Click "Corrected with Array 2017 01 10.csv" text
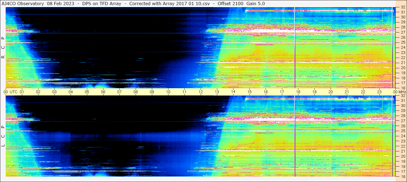 click(x=170, y=4)
